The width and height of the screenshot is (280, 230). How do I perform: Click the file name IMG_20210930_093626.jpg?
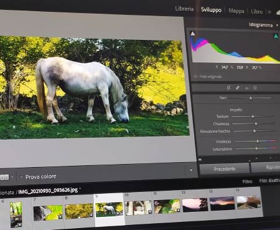coord(48,191)
